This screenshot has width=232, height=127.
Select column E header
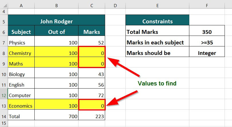[x=157, y=6]
